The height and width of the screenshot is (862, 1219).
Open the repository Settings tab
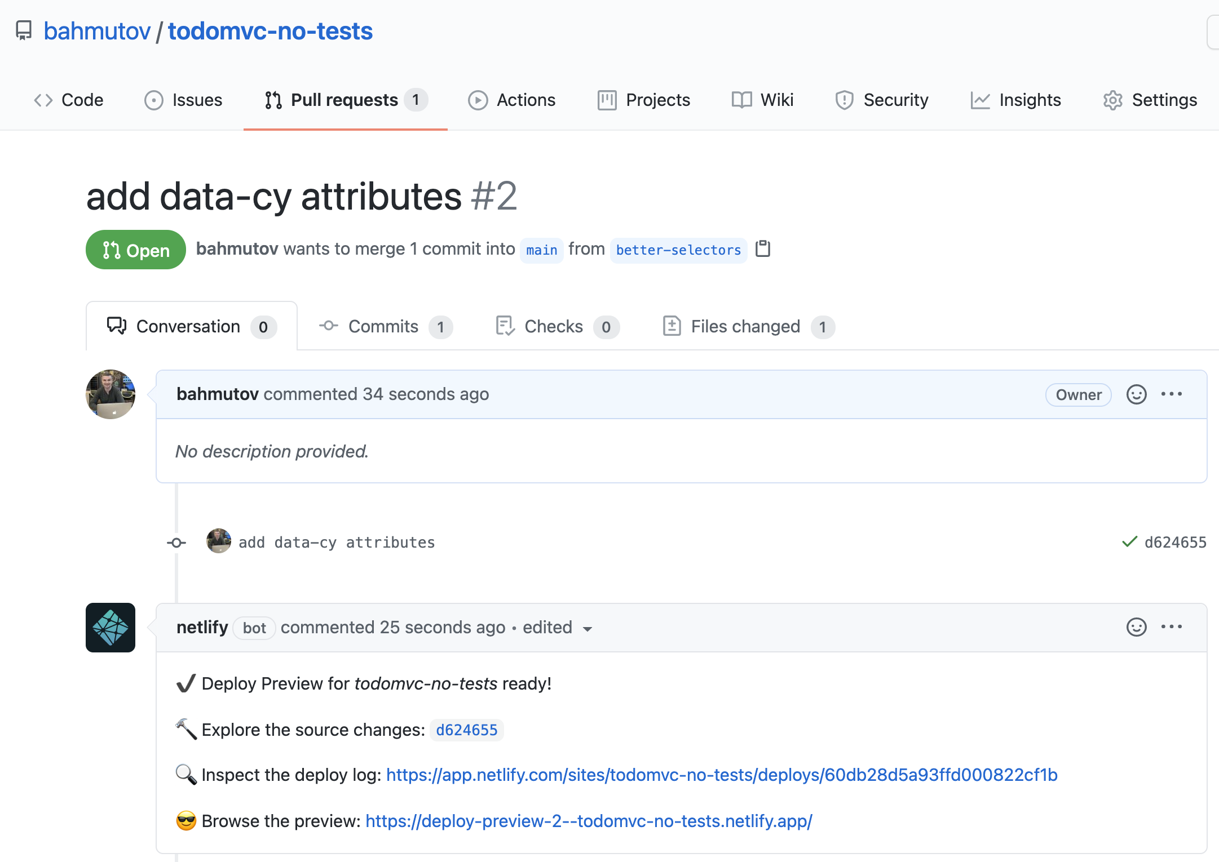point(1150,100)
